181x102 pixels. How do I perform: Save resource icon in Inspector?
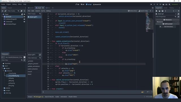click(x=162, y=11)
